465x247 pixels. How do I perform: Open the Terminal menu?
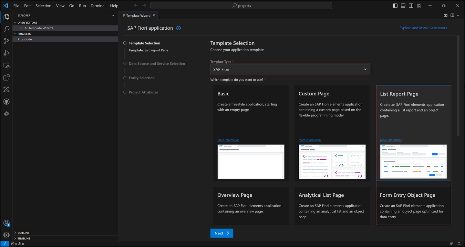coord(98,6)
